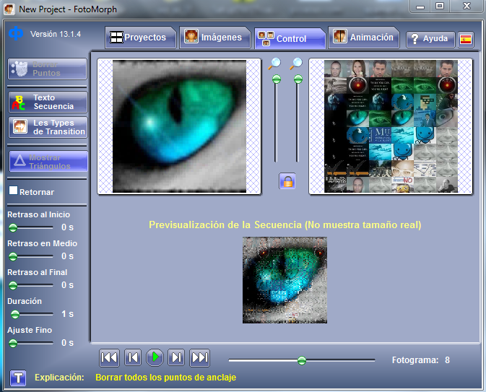
Task: Click the blue T explanation icon
Action: coord(18,378)
